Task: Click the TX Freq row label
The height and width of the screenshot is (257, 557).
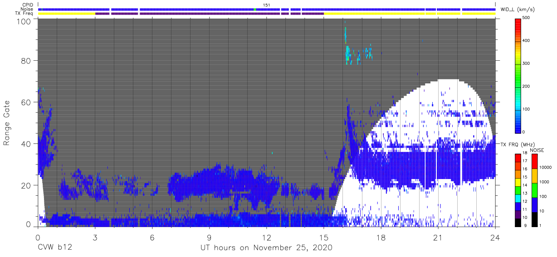Action: coord(24,14)
